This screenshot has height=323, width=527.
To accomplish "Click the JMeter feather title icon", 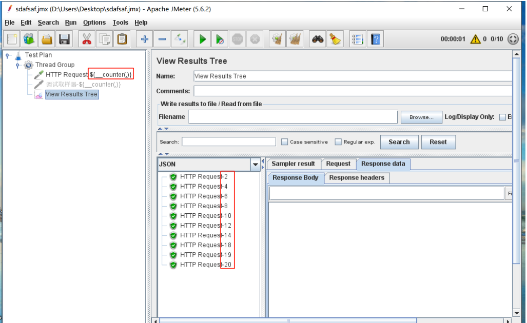I will click(x=10, y=9).
